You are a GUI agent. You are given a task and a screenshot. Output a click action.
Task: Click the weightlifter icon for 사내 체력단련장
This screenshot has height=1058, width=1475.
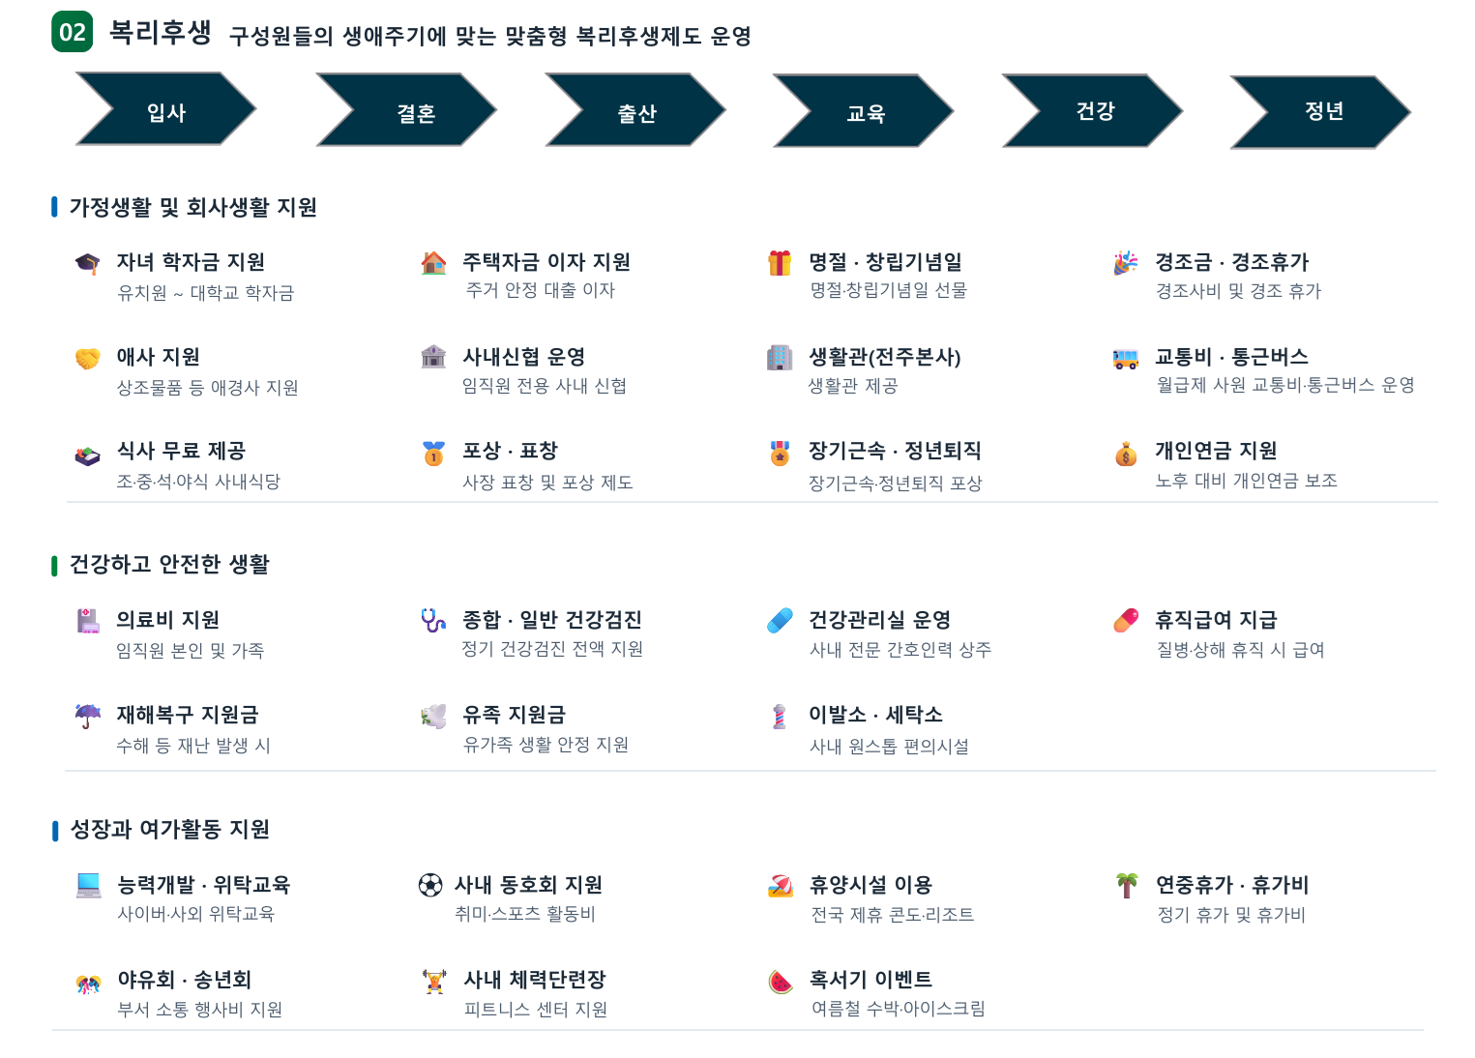(434, 981)
